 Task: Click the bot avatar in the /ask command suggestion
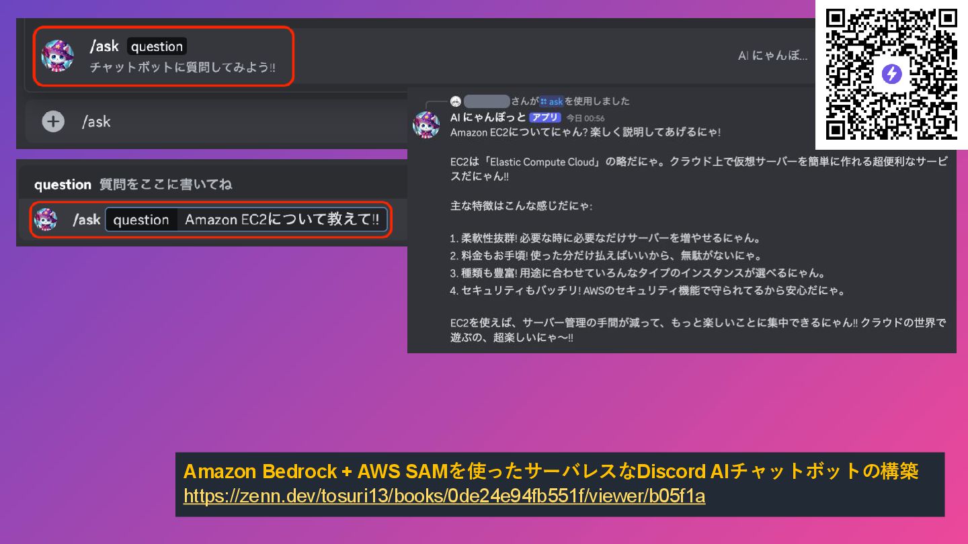[x=57, y=56]
